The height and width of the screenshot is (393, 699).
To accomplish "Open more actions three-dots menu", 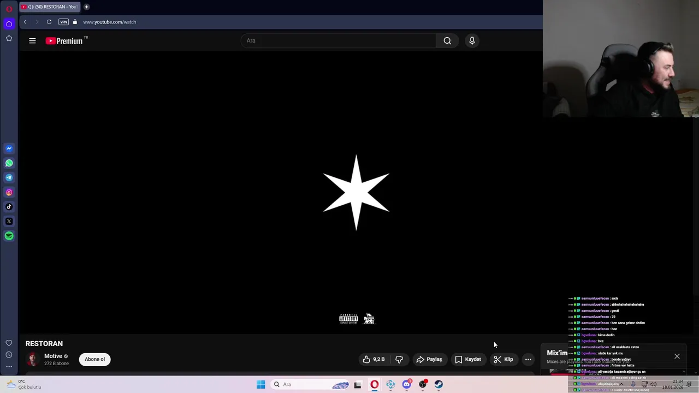I will point(528,359).
